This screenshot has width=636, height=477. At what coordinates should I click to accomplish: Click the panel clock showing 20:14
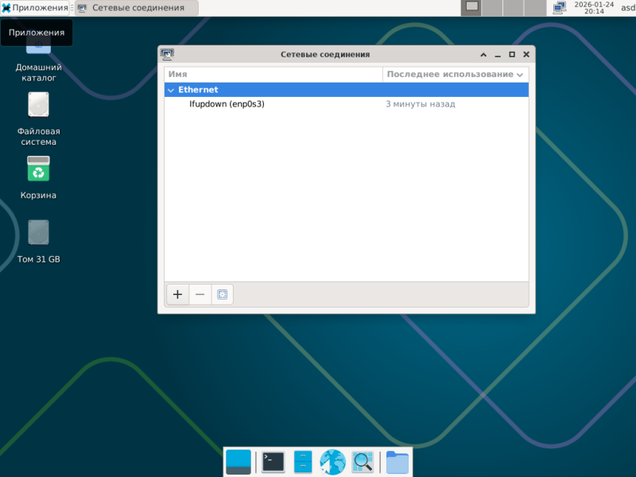click(x=594, y=8)
